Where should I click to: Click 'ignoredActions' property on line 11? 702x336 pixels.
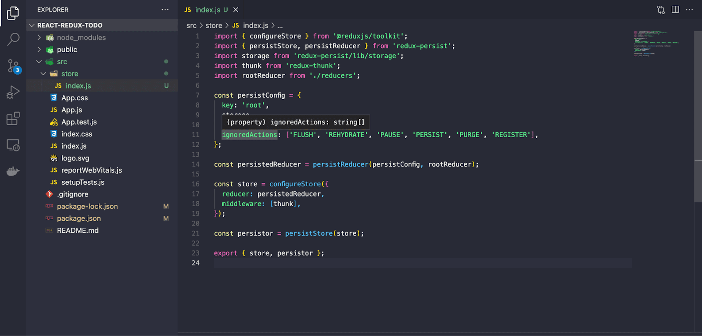coord(249,135)
